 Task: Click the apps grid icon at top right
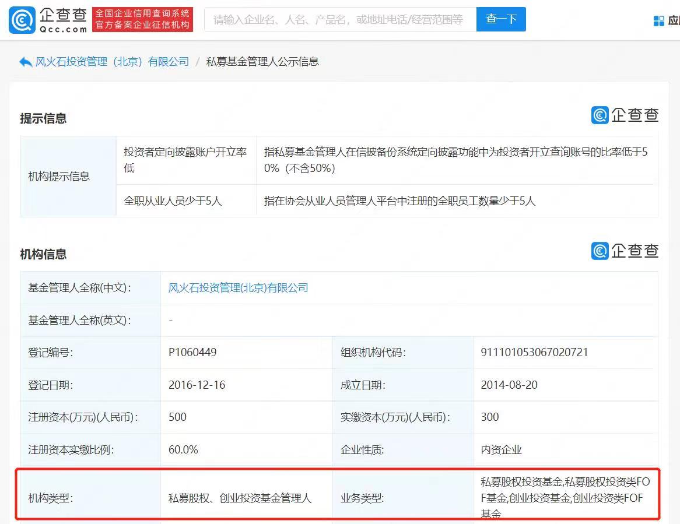point(659,21)
